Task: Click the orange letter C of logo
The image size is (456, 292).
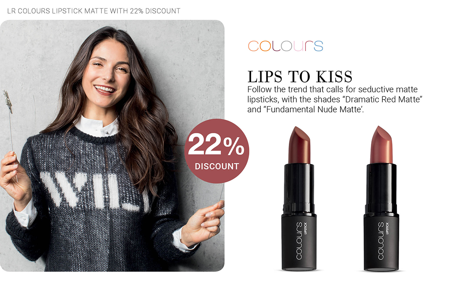Action: pyautogui.click(x=254, y=46)
